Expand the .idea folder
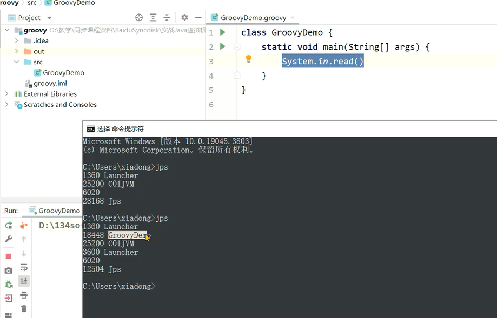Image resolution: width=497 pixels, height=318 pixels. 17,40
